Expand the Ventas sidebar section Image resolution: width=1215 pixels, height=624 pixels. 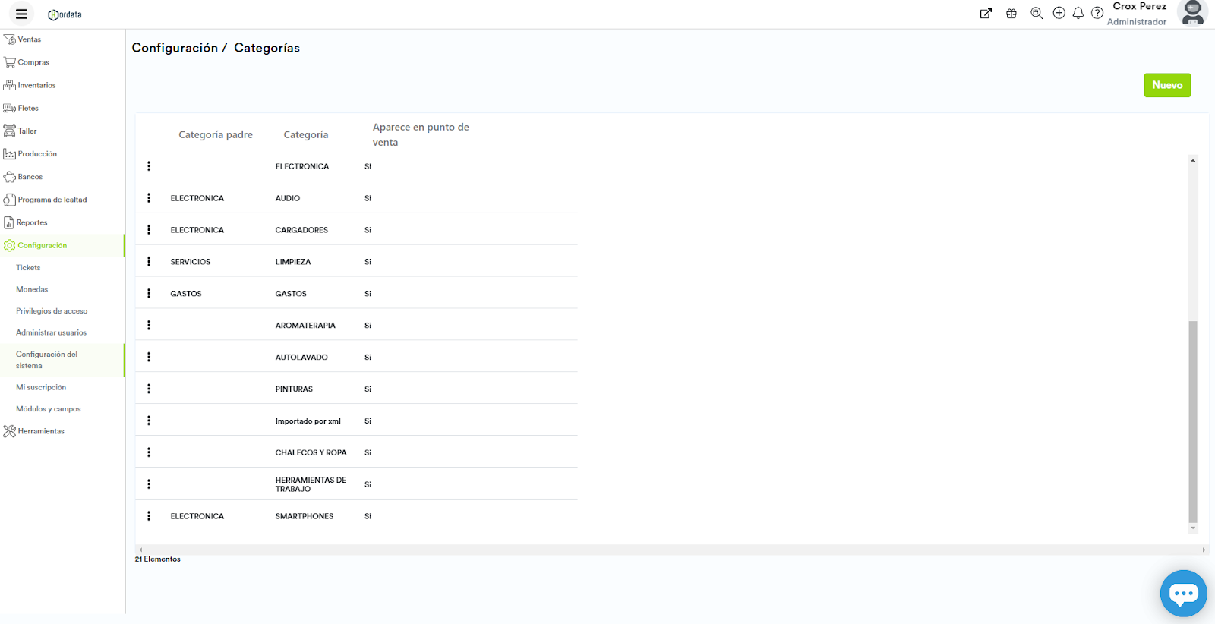point(29,39)
